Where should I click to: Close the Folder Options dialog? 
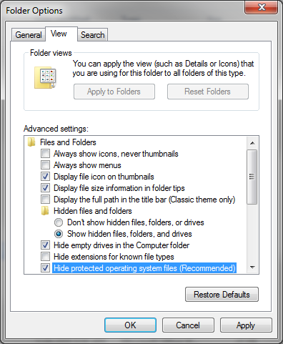tap(262, 7)
